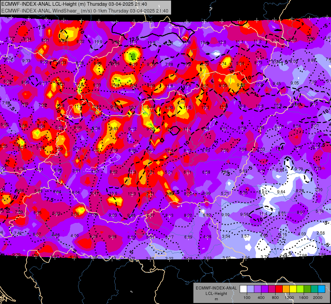The width and height of the screenshot is (331, 304).
Task: Click the wind shear value 8.99
Action: click(x=78, y=128)
